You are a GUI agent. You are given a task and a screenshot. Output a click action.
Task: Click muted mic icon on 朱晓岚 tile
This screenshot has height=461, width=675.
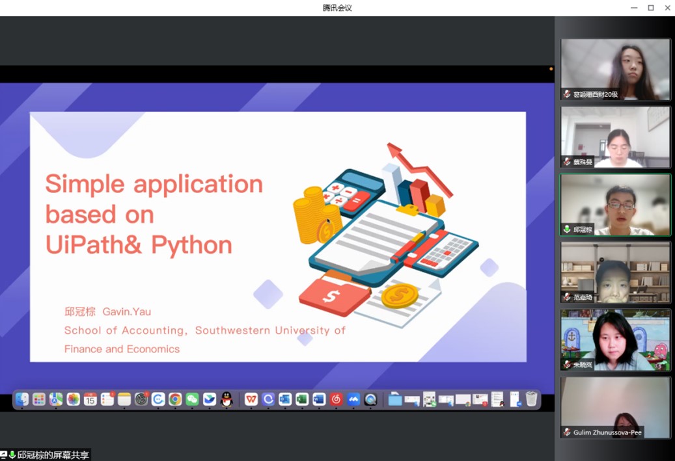(567, 365)
